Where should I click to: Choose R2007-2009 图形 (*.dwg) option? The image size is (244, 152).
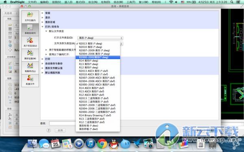(x=98, y=50)
